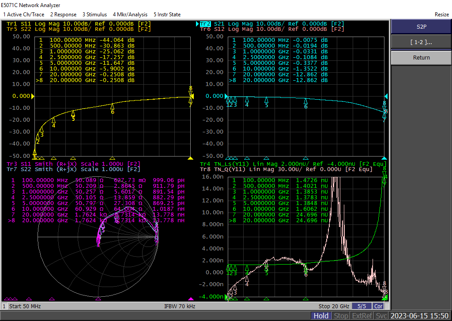
Task: Click the cyan marker 6 indicator on S21 frequency axis
Action: click(x=305, y=158)
